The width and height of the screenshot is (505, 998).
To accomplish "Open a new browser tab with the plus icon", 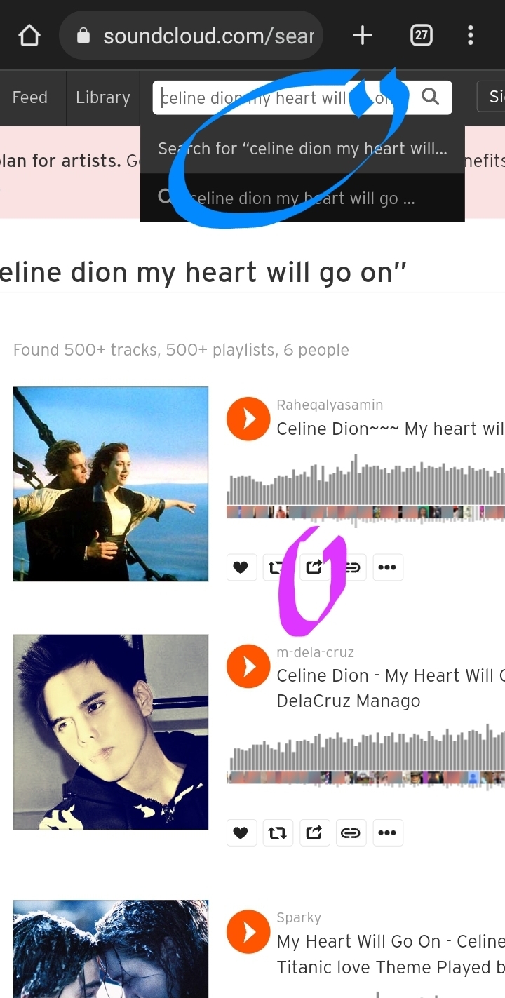I will 362,35.
